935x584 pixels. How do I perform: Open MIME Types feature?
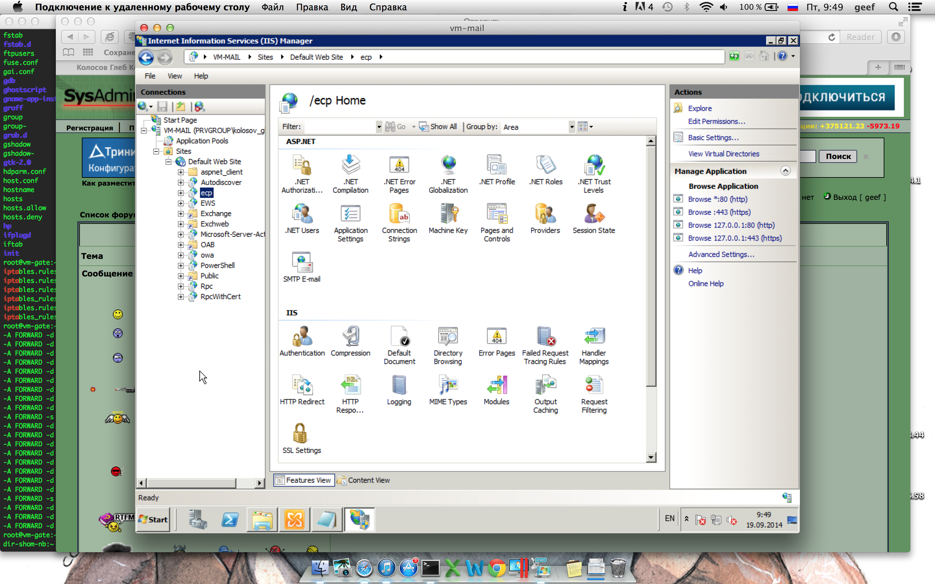(448, 390)
